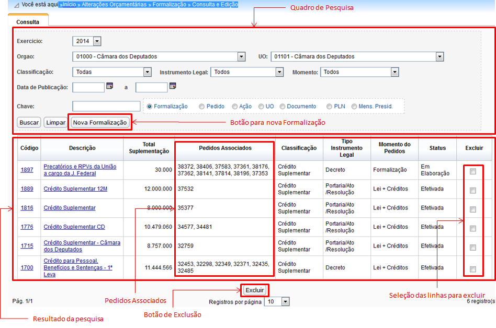Open the Crédito Suplementar description link of row 1816
The width and height of the screenshot is (496, 328).
point(70,208)
